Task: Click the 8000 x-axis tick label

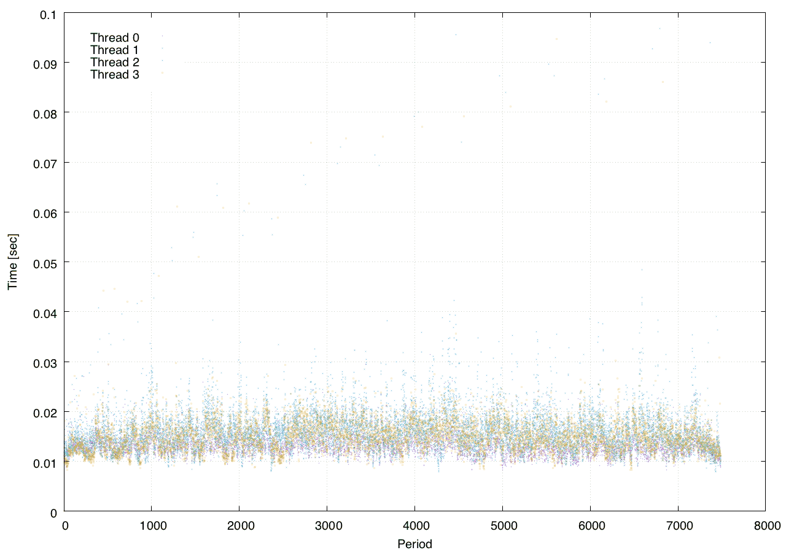Action: tap(766, 525)
